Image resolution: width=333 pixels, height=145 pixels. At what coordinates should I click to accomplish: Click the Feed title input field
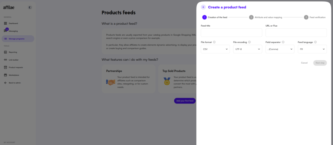click(231, 33)
